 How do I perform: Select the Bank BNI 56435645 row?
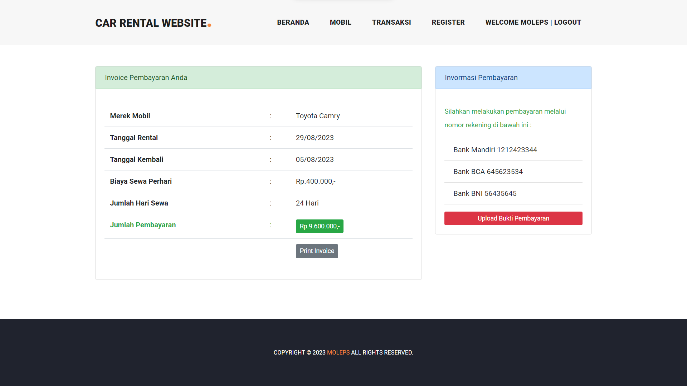point(513,193)
